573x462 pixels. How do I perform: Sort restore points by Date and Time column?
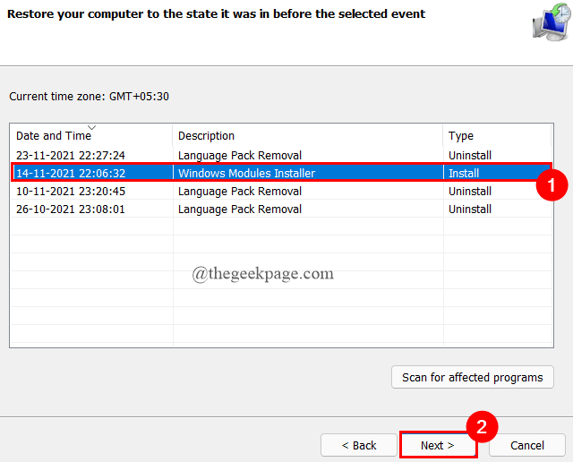coord(54,136)
